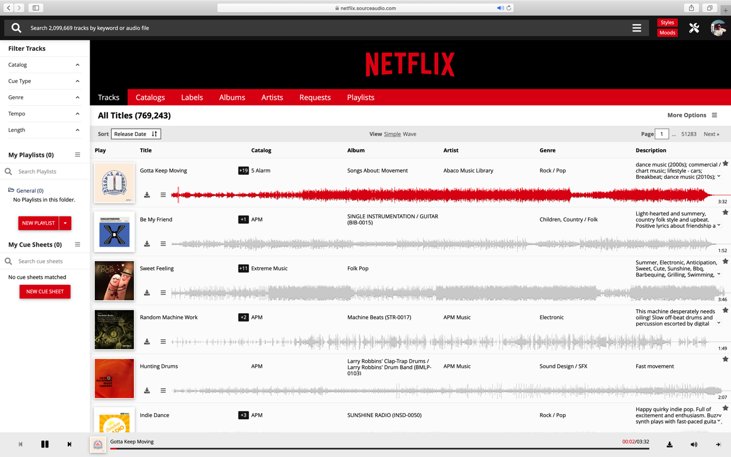The width and height of the screenshot is (731, 457).
Task: Open the hamburger menu in search bar
Action: click(x=637, y=28)
